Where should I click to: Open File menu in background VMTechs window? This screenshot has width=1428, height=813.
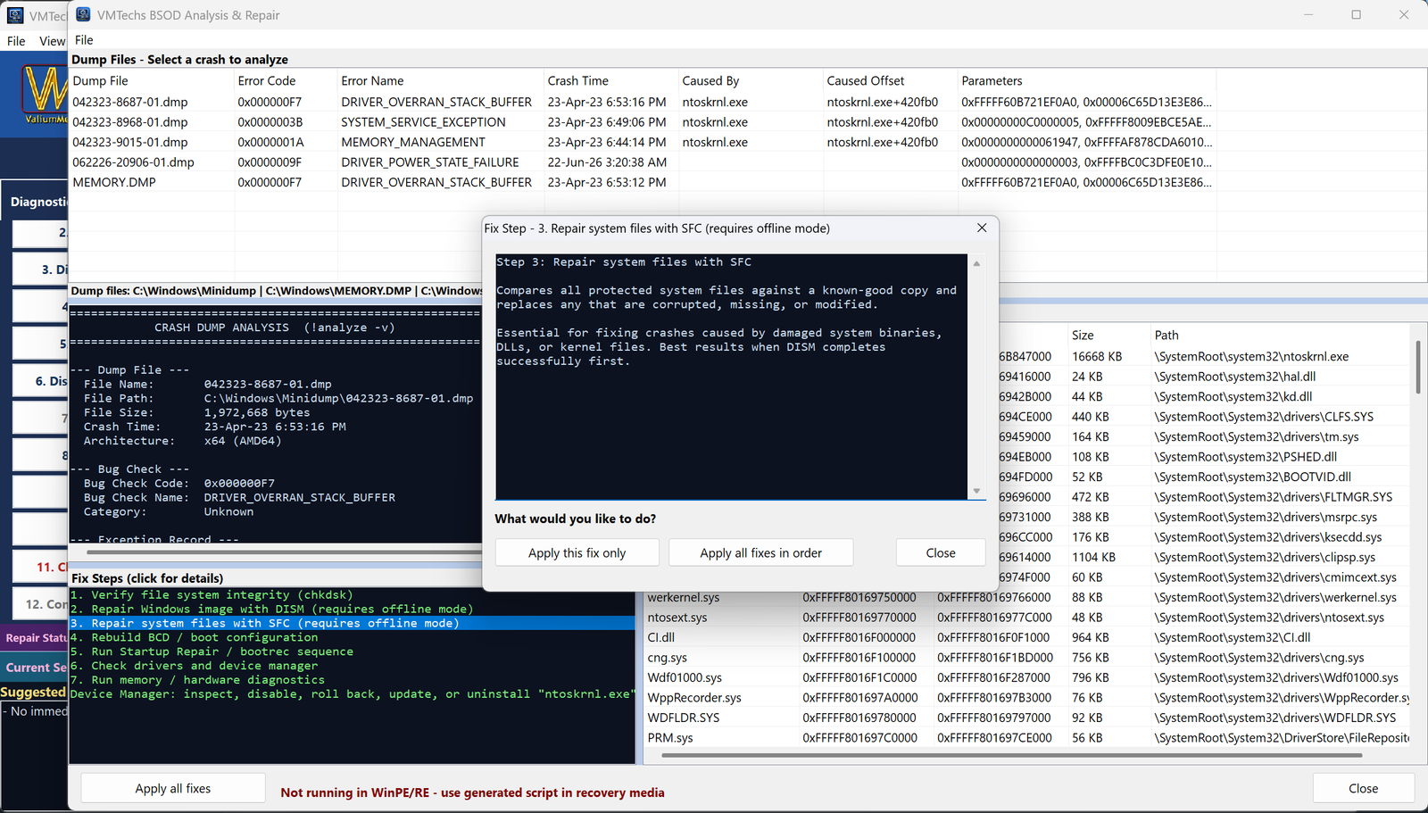tap(16, 41)
